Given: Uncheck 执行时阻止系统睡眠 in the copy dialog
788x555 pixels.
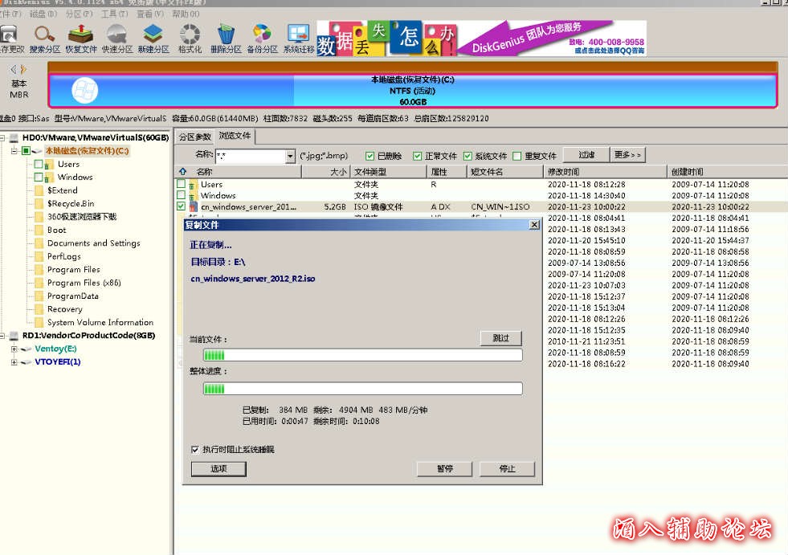Looking at the screenshot, I should tap(195, 450).
